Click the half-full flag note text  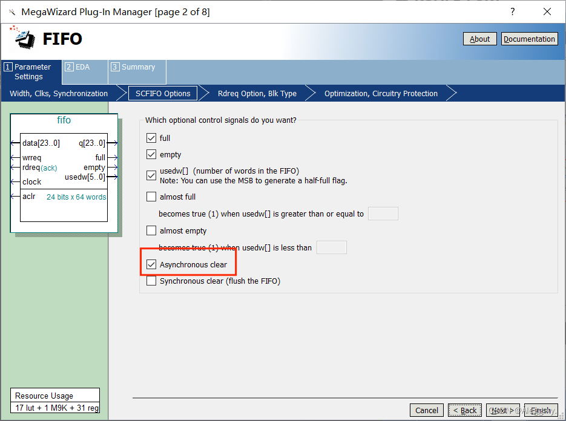(254, 181)
